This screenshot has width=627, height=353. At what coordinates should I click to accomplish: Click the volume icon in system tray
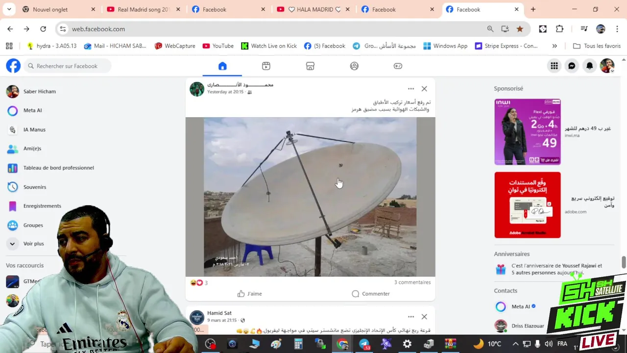coord(548,344)
